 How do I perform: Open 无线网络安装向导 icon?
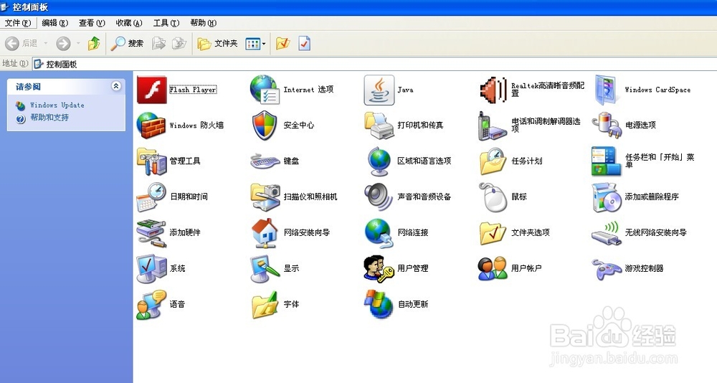coord(607,233)
